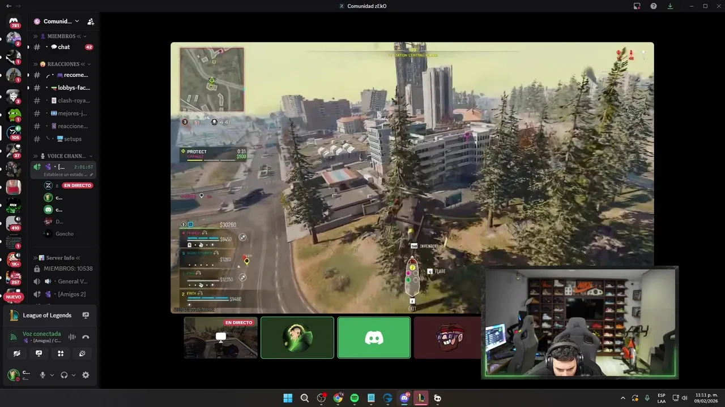
Task: Click the webcam picture-in-picture overlay
Action: [x=579, y=322]
